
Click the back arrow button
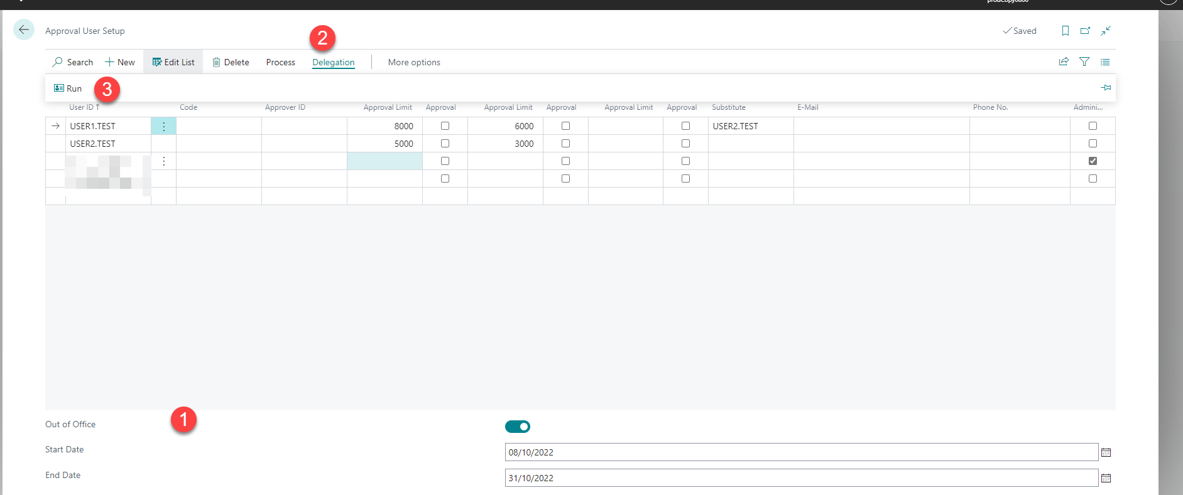[24, 30]
